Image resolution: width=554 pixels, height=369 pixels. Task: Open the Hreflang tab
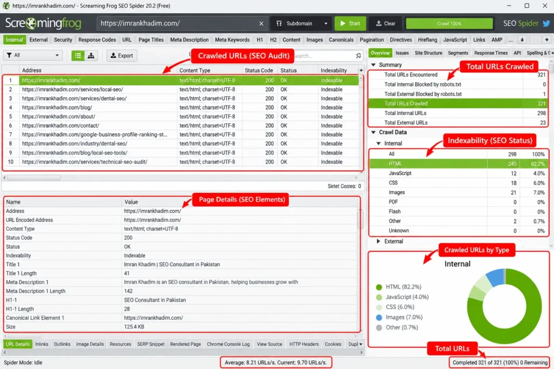pos(427,40)
